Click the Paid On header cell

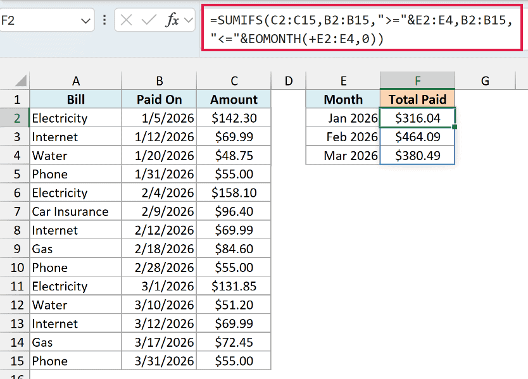click(x=160, y=99)
